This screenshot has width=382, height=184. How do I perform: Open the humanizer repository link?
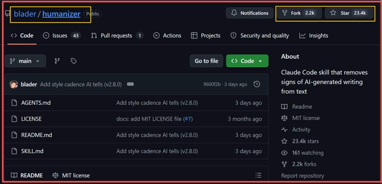coord(61,14)
